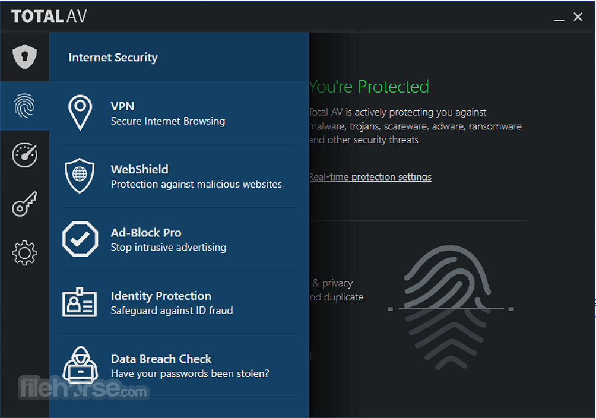Click the Ad-Block Pro checkmark icon
596x418 pixels.
tap(80, 239)
